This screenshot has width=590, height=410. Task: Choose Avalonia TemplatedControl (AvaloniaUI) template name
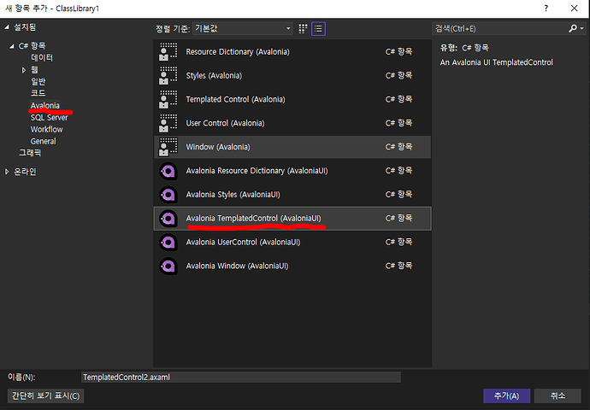pos(254,219)
